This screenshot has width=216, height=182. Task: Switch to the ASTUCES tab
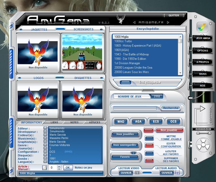95,122
